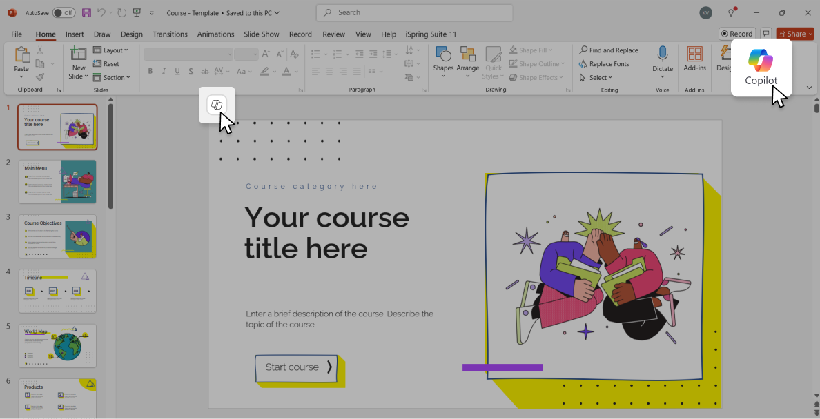The width and height of the screenshot is (820, 419).
Task: Select the World Map slide thumbnail
Action: pos(57,345)
